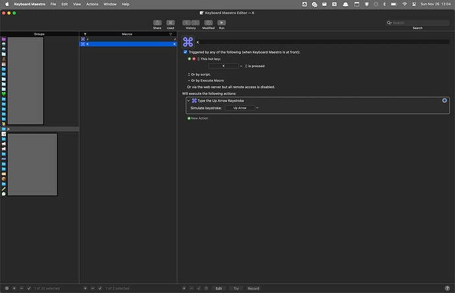Toggle enable checkmark for selected action
The height and width of the screenshot is (293, 455).
tap(198, 288)
